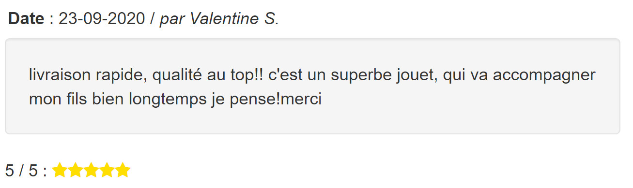
Task: Click the first yellow rating star
Action: click(x=60, y=170)
